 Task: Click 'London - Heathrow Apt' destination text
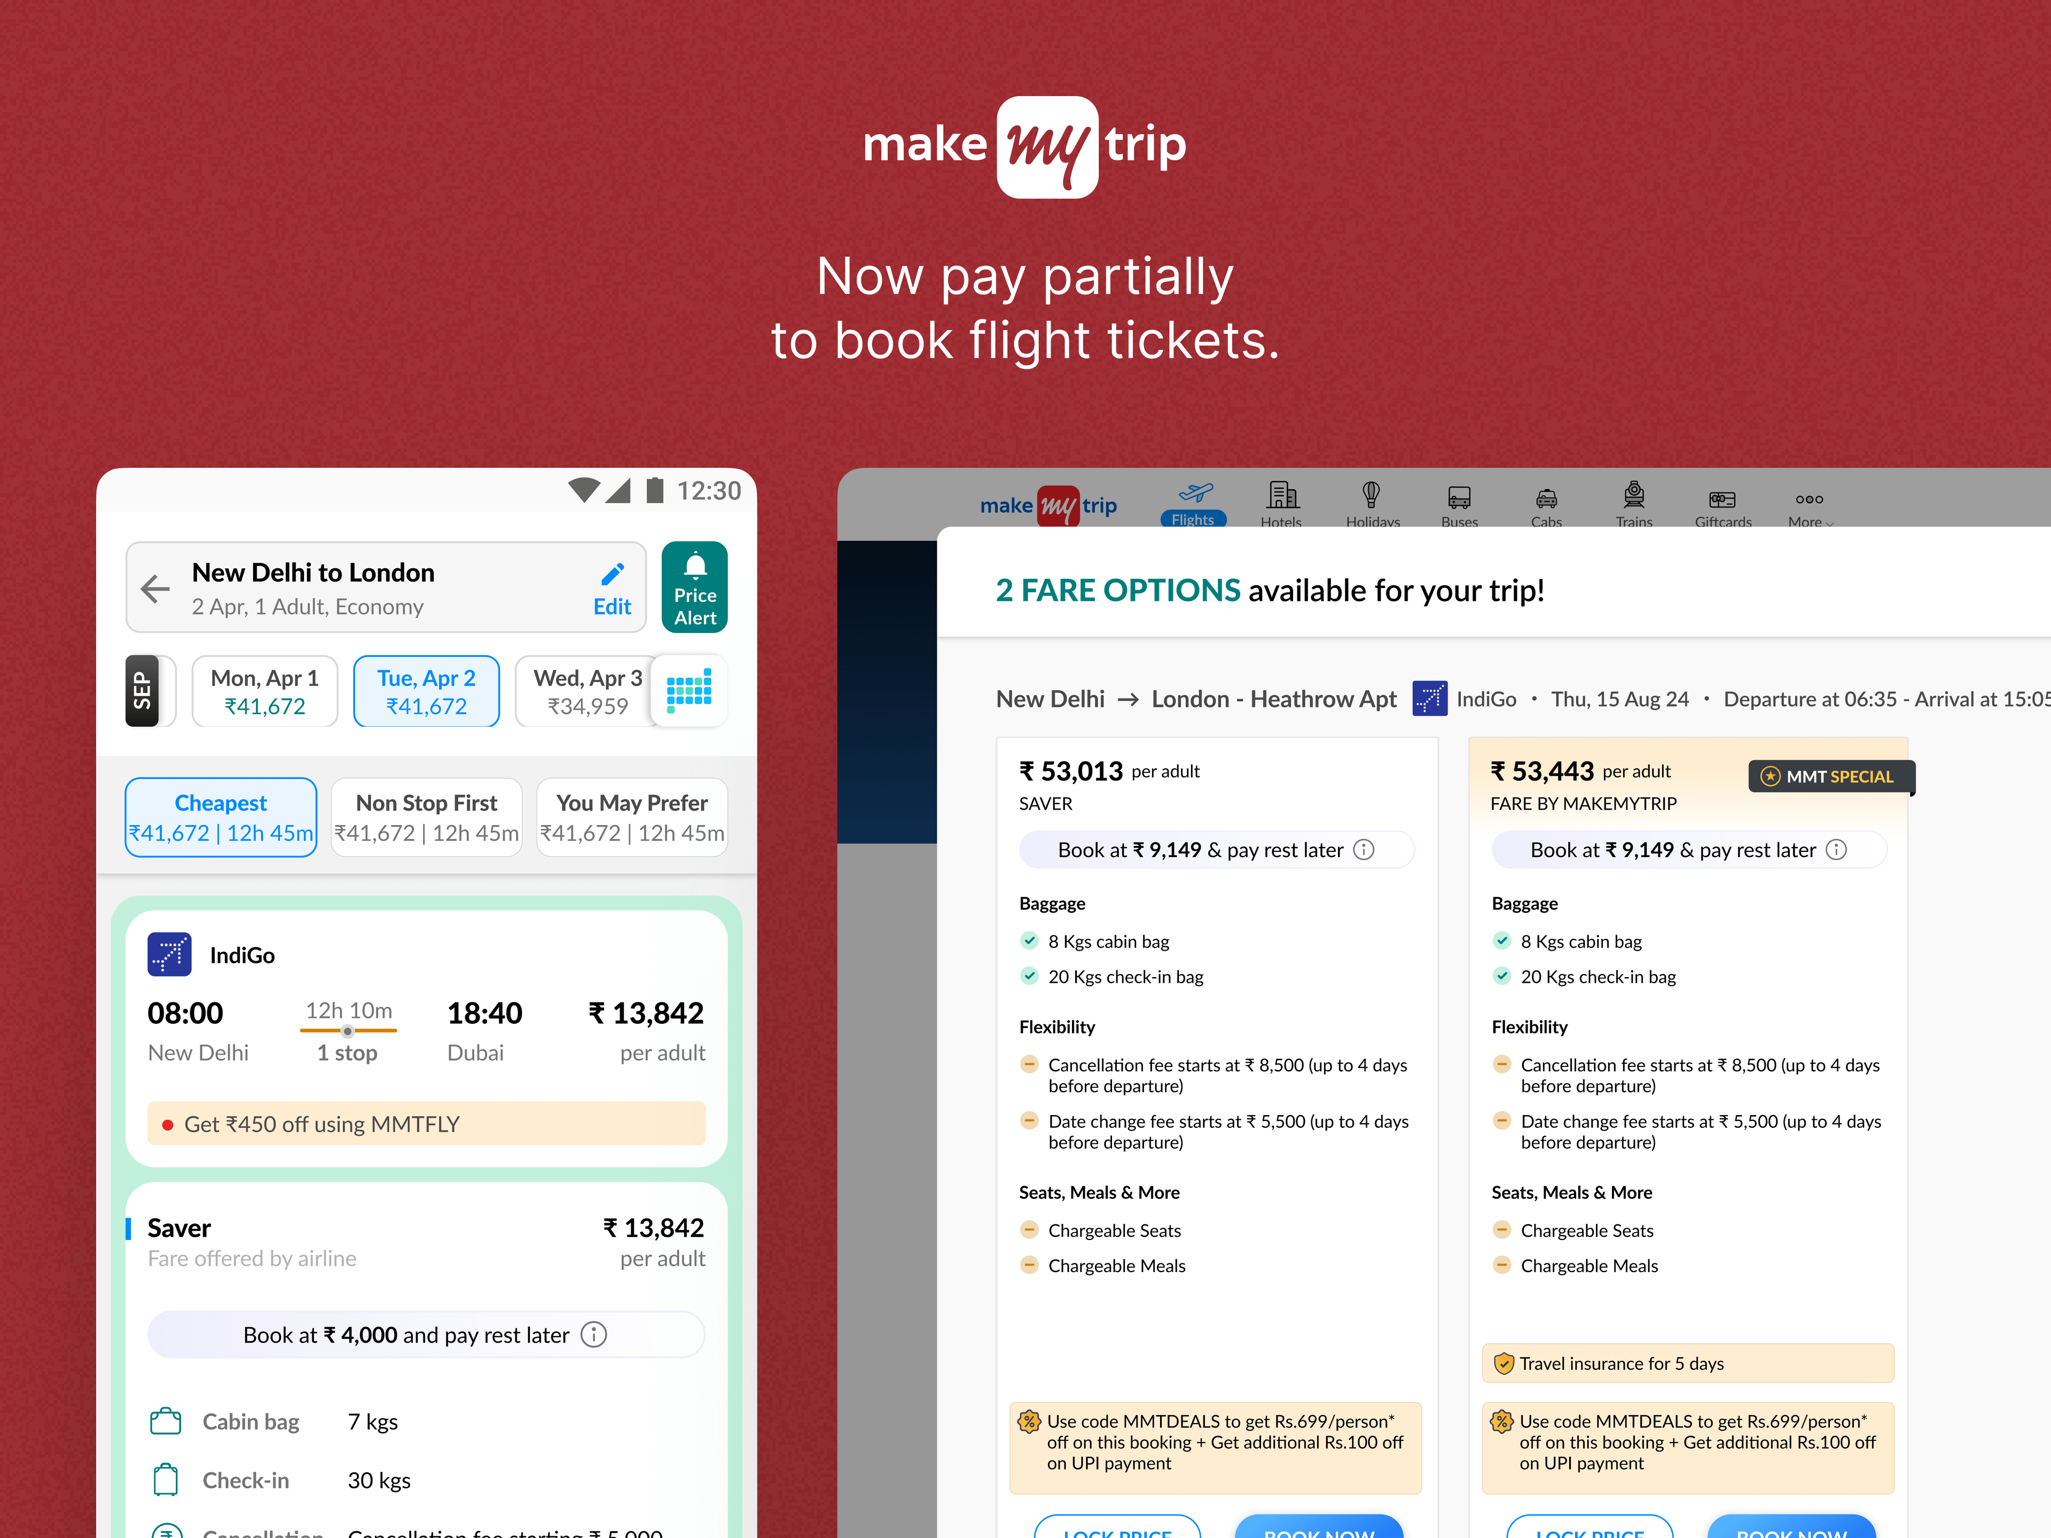click(1274, 699)
